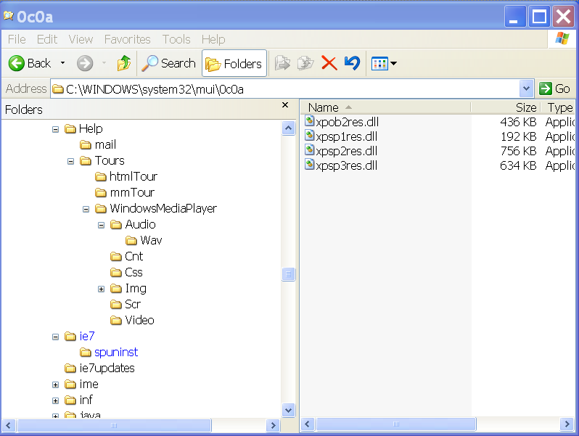
Task: Select the Audio folder icon
Action: (x=116, y=225)
